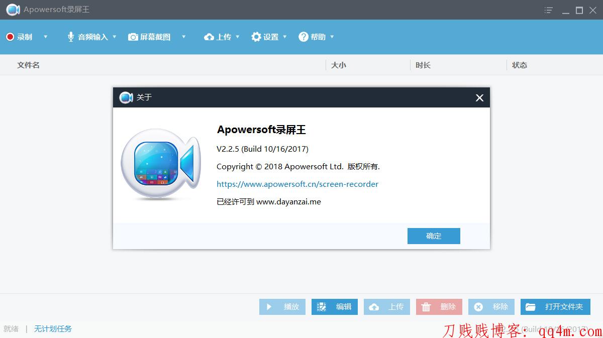
Task: Expand the upload dropdown arrow in toolbar
Action: pos(238,37)
